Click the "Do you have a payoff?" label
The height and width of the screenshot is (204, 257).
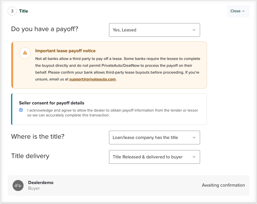[x=44, y=29]
